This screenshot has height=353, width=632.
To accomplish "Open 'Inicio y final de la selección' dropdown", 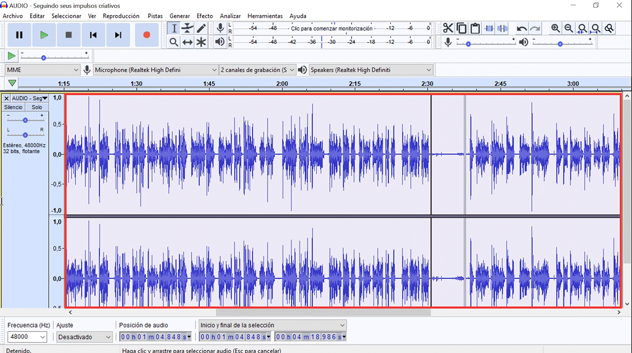I will [273, 325].
